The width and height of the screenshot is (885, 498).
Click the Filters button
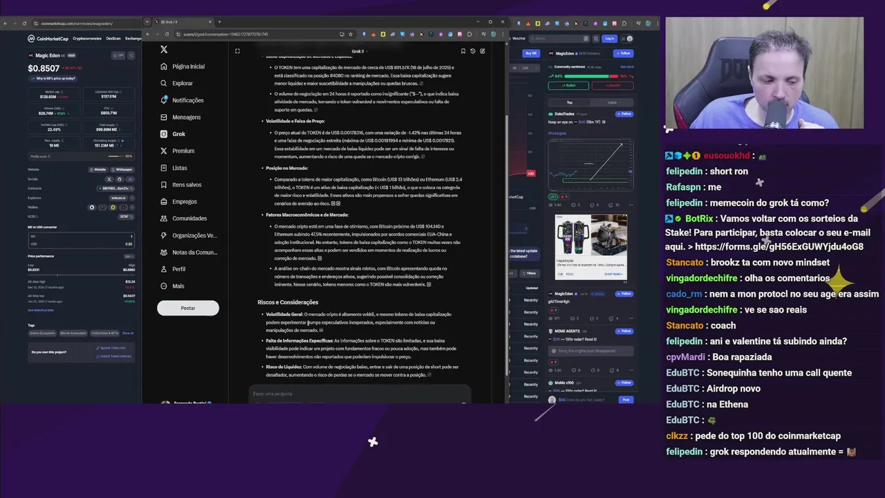click(530, 273)
